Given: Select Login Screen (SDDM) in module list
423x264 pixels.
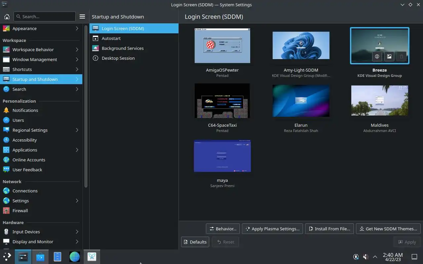Looking at the screenshot, I should [x=134, y=28].
